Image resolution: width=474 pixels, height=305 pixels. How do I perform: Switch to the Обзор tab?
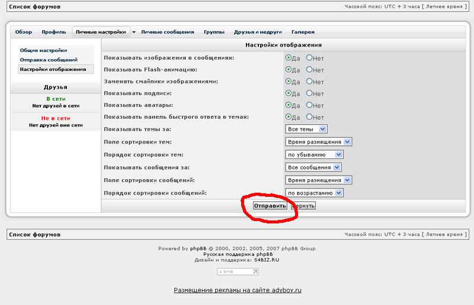[24, 32]
